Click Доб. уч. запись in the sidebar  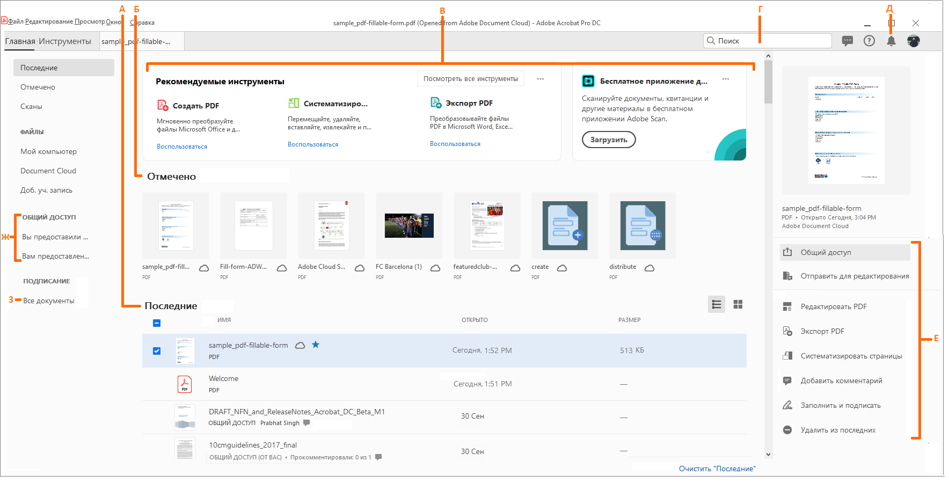(x=46, y=190)
